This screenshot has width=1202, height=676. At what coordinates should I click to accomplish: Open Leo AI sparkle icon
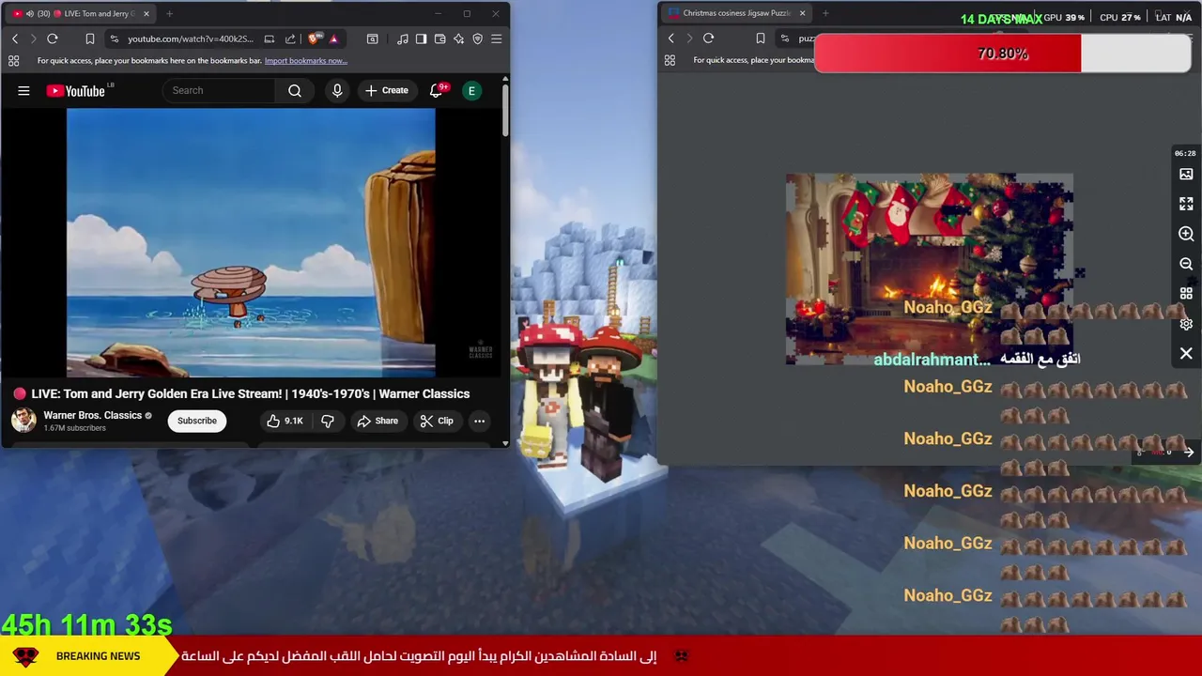pos(458,38)
